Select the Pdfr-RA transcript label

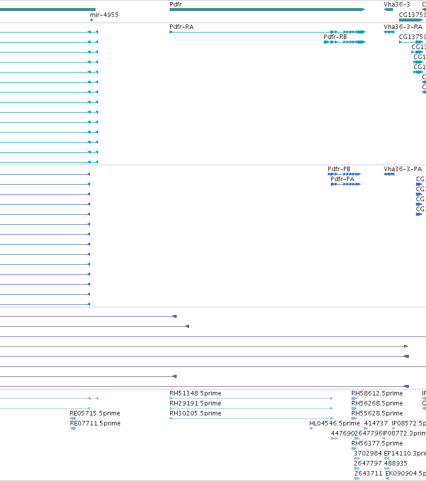pyautogui.click(x=182, y=27)
